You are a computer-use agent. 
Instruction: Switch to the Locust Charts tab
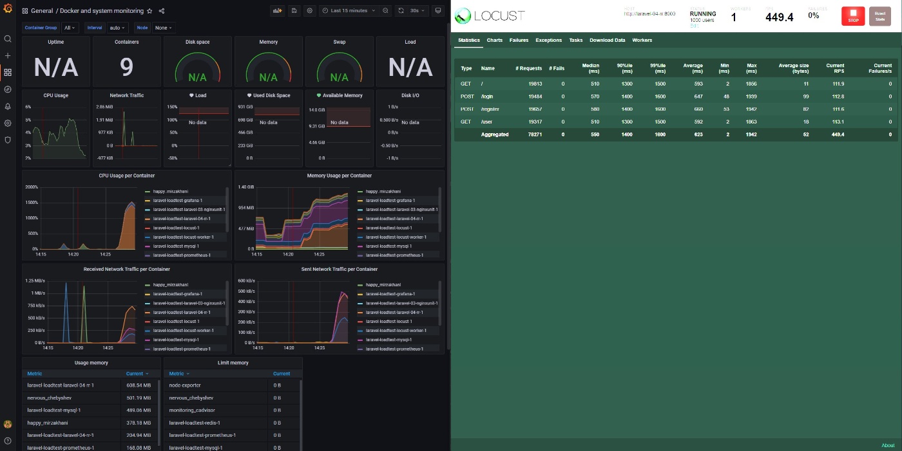click(494, 40)
